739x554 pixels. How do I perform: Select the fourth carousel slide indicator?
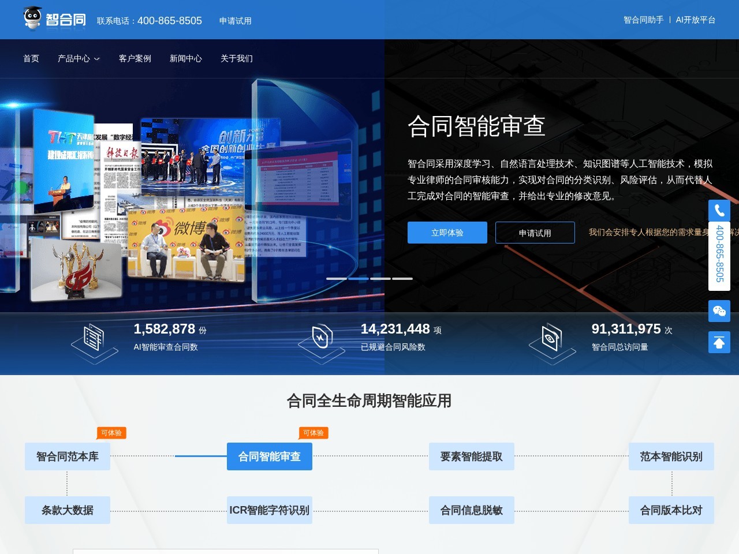tap(402, 279)
